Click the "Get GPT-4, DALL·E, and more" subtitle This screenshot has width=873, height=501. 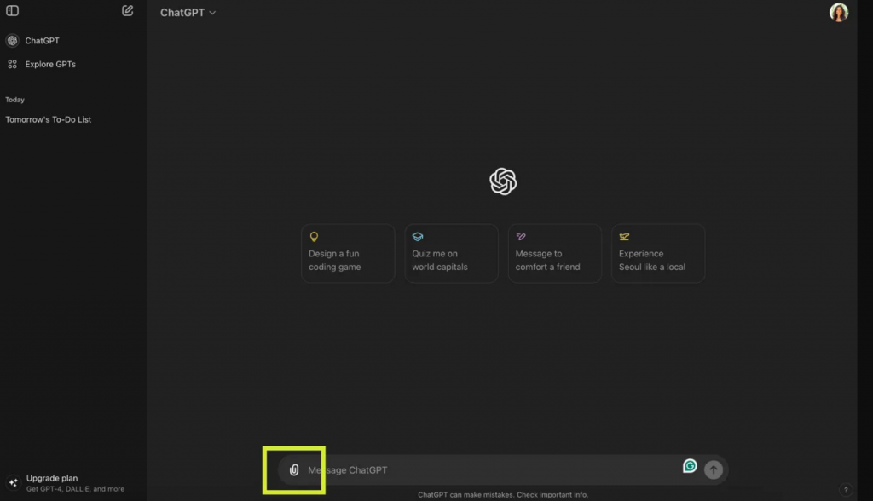pyautogui.click(x=75, y=489)
